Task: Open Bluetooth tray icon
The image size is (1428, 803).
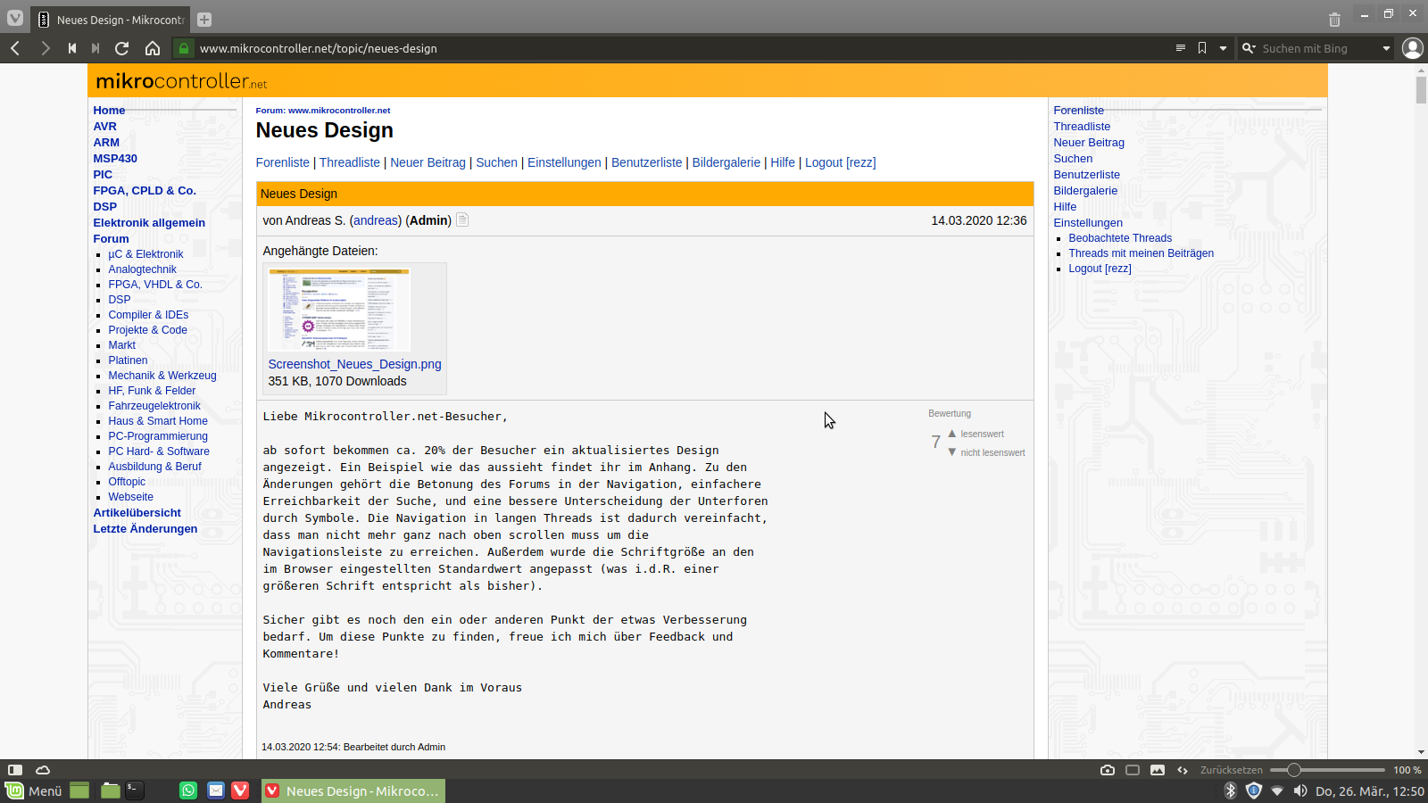Action: coord(1231,791)
